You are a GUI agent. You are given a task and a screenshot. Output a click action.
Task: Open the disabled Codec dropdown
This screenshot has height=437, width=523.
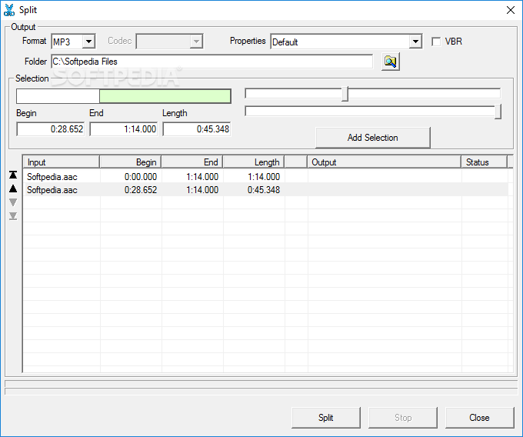(x=196, y=42)
